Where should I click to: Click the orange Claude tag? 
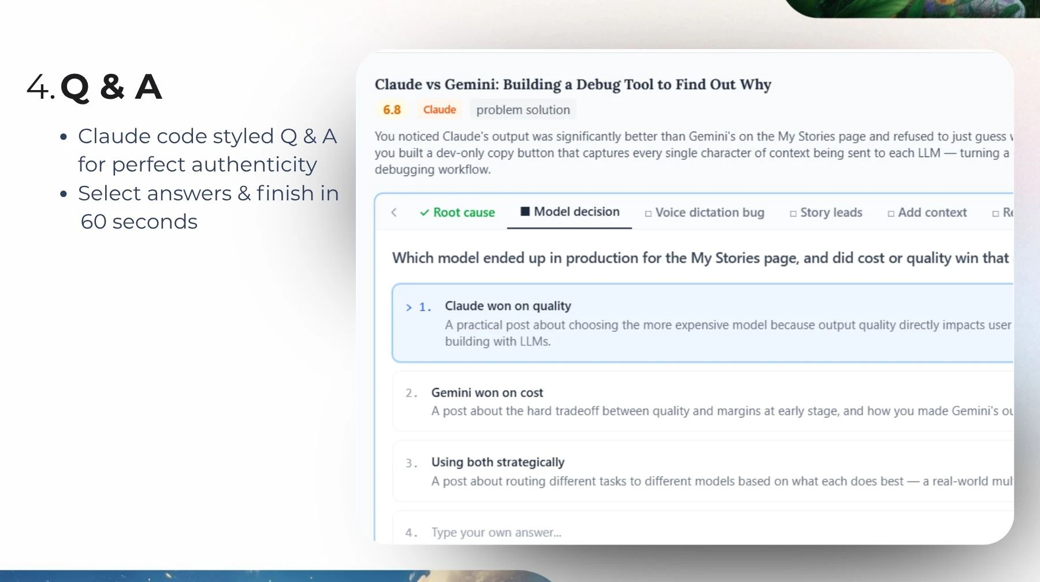coord(440,110)
